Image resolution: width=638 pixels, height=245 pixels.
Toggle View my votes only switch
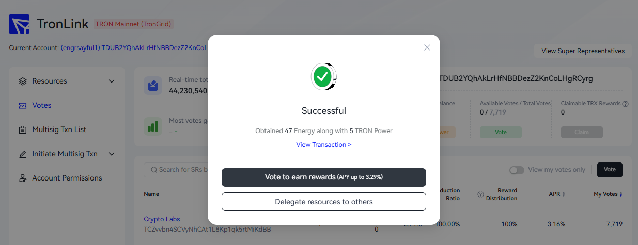(517, 170)
